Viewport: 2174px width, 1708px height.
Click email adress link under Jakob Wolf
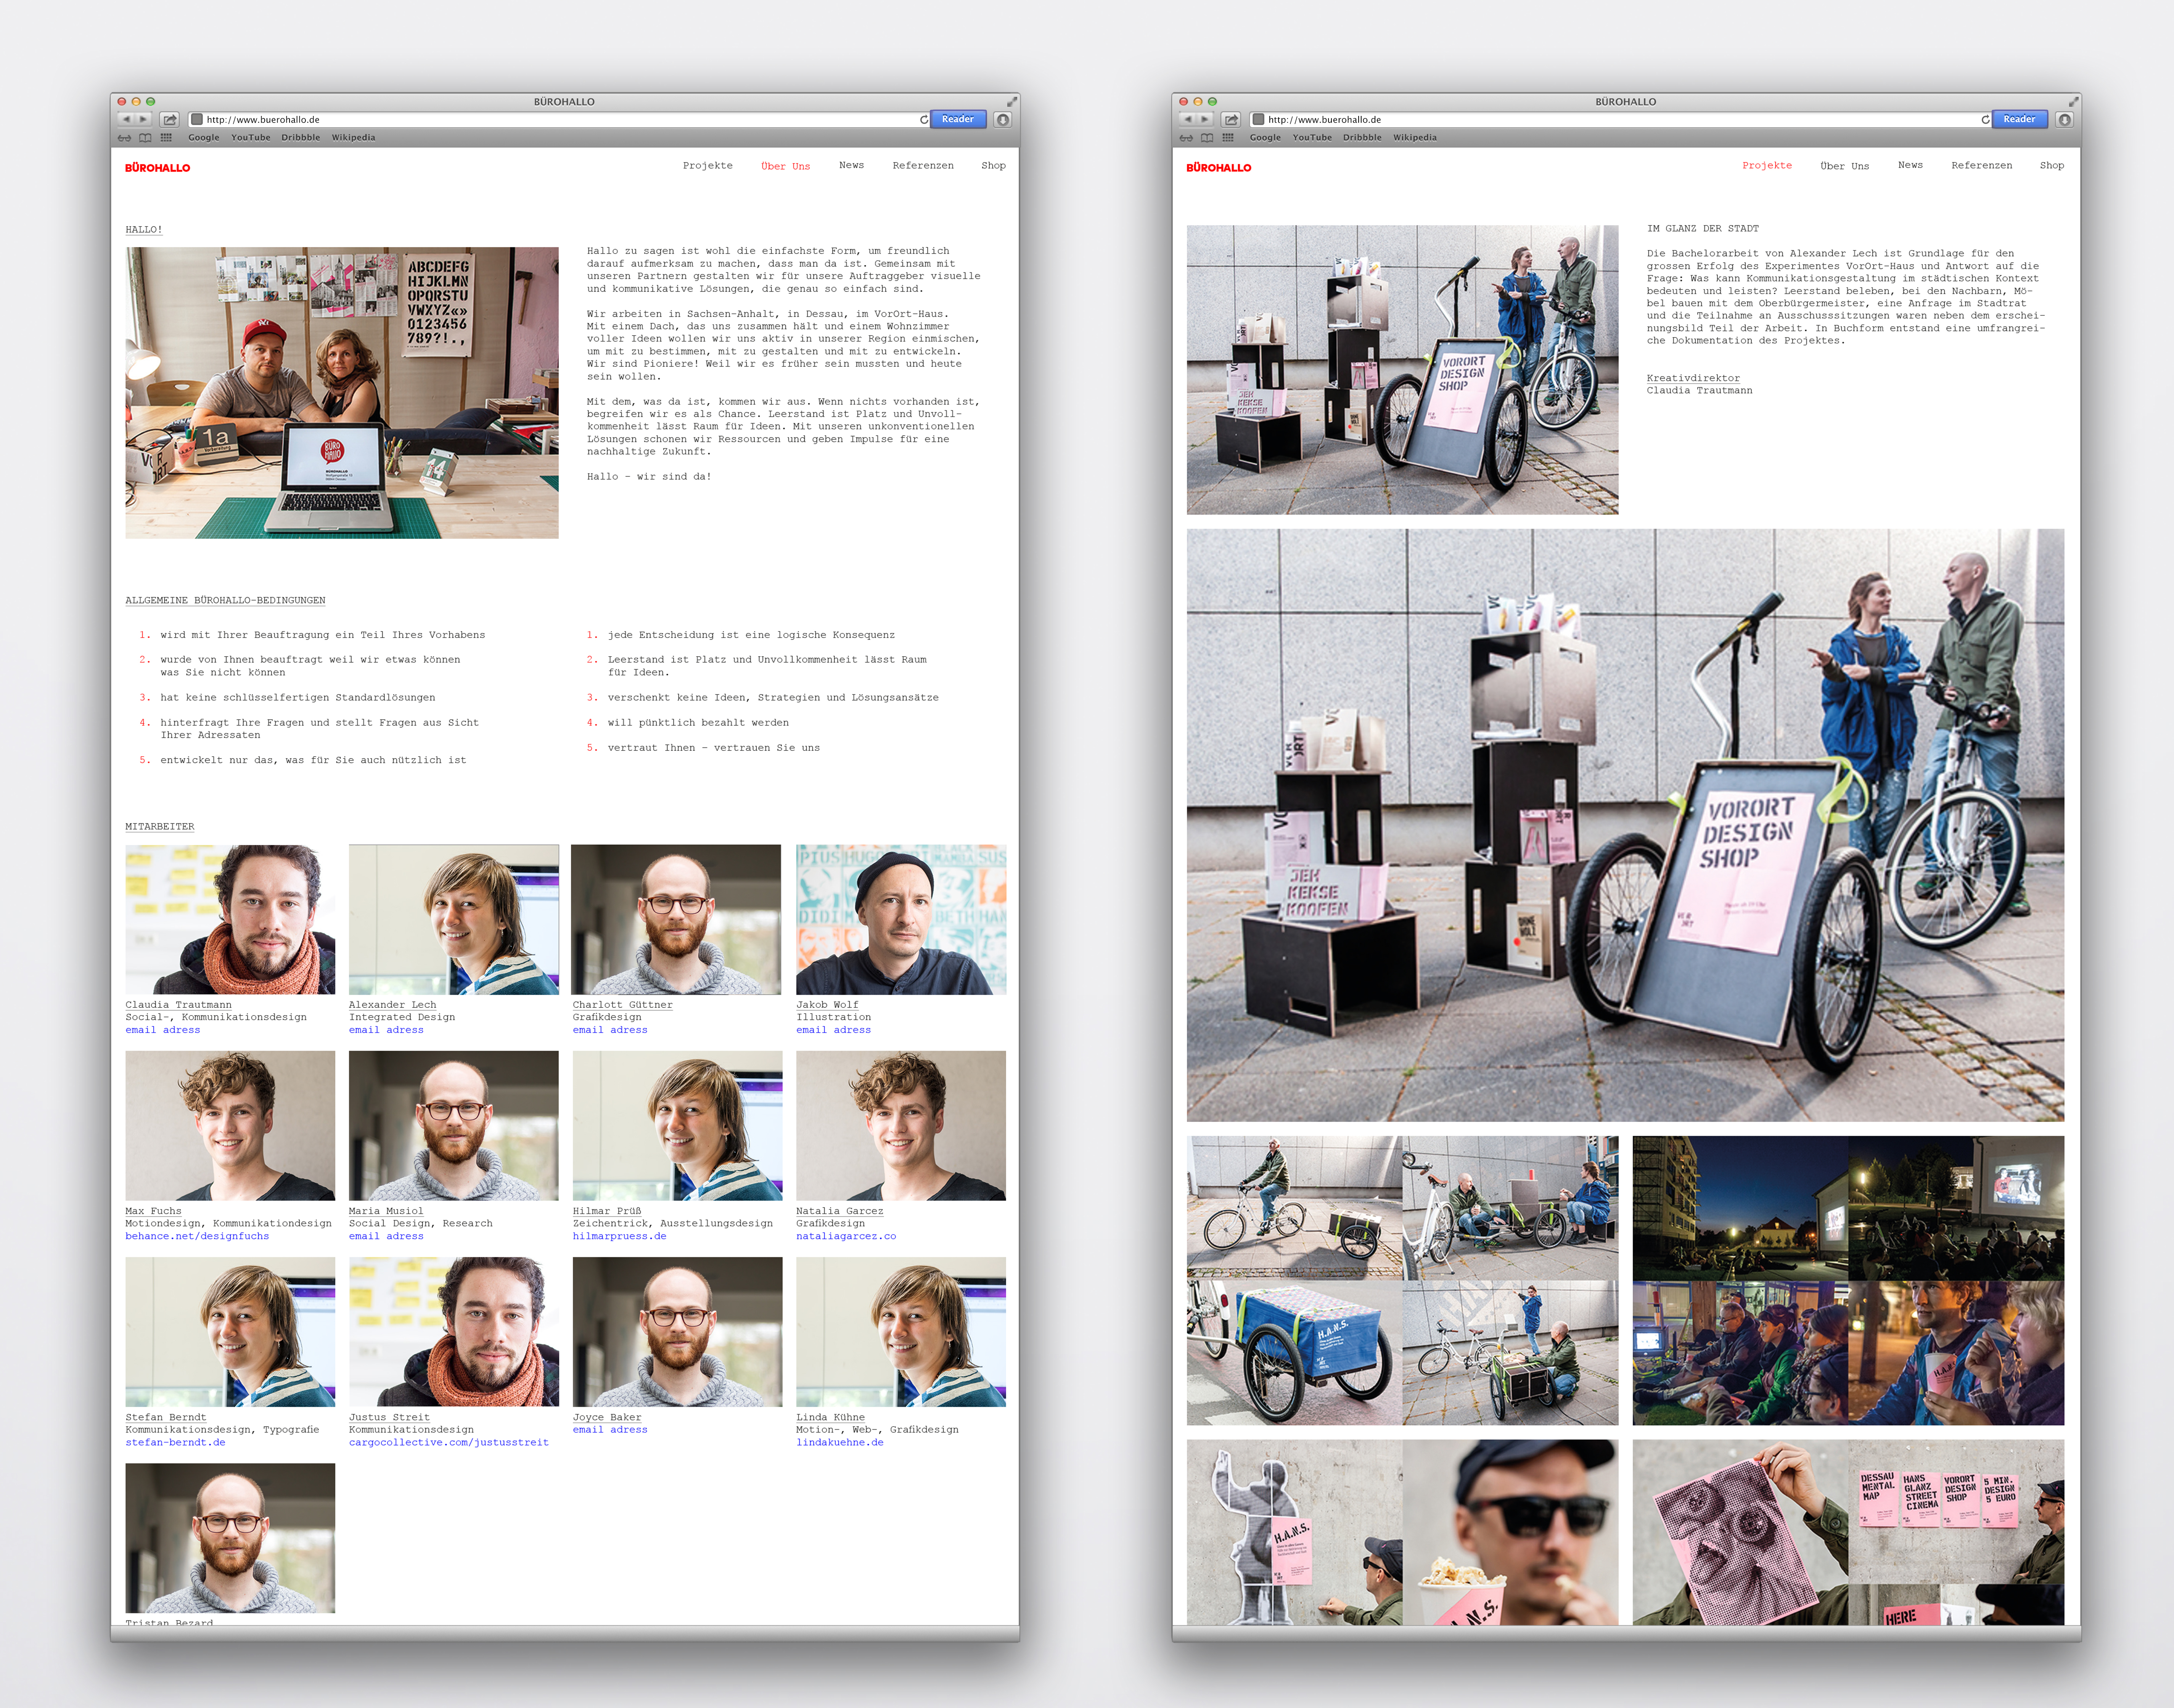point(833,1030)
